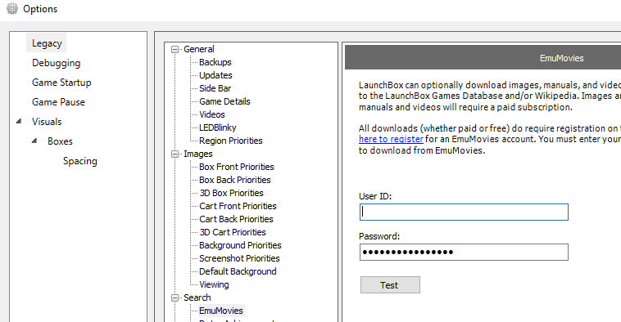The image size is (621, 322).
Task: Open Side Bar settings
Action: [x=215, y=88]
